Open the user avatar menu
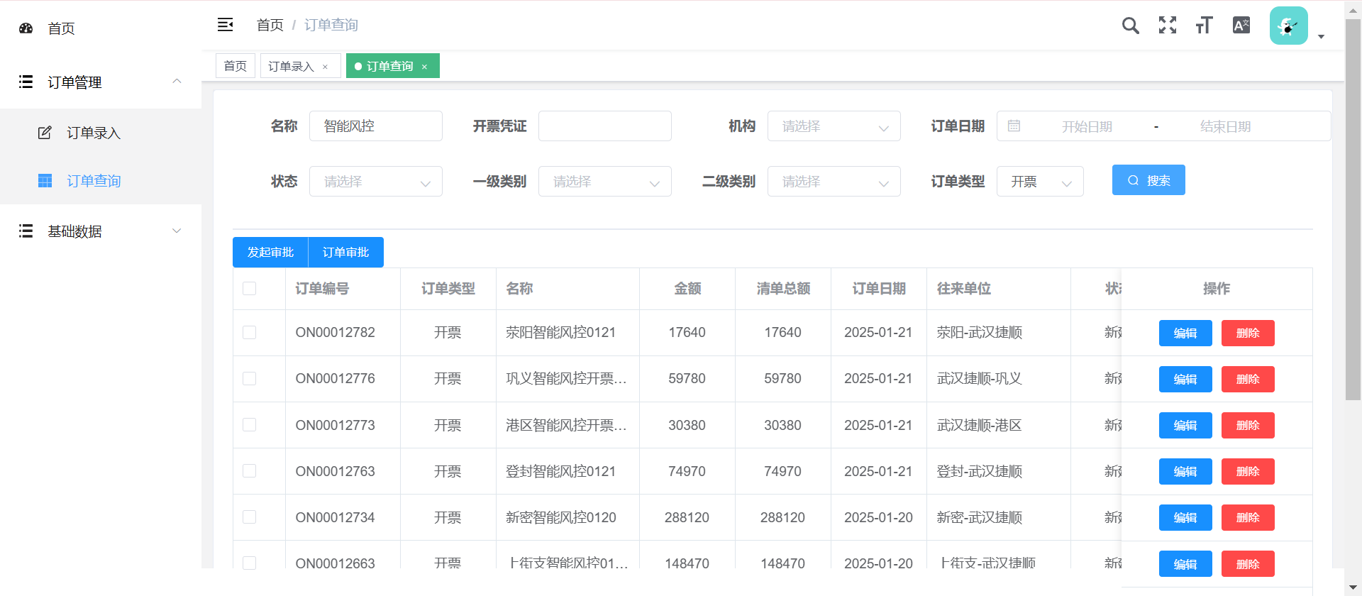Image resolution: width=1362 pixels, height=596 pixels. (x=1289, y=26)
